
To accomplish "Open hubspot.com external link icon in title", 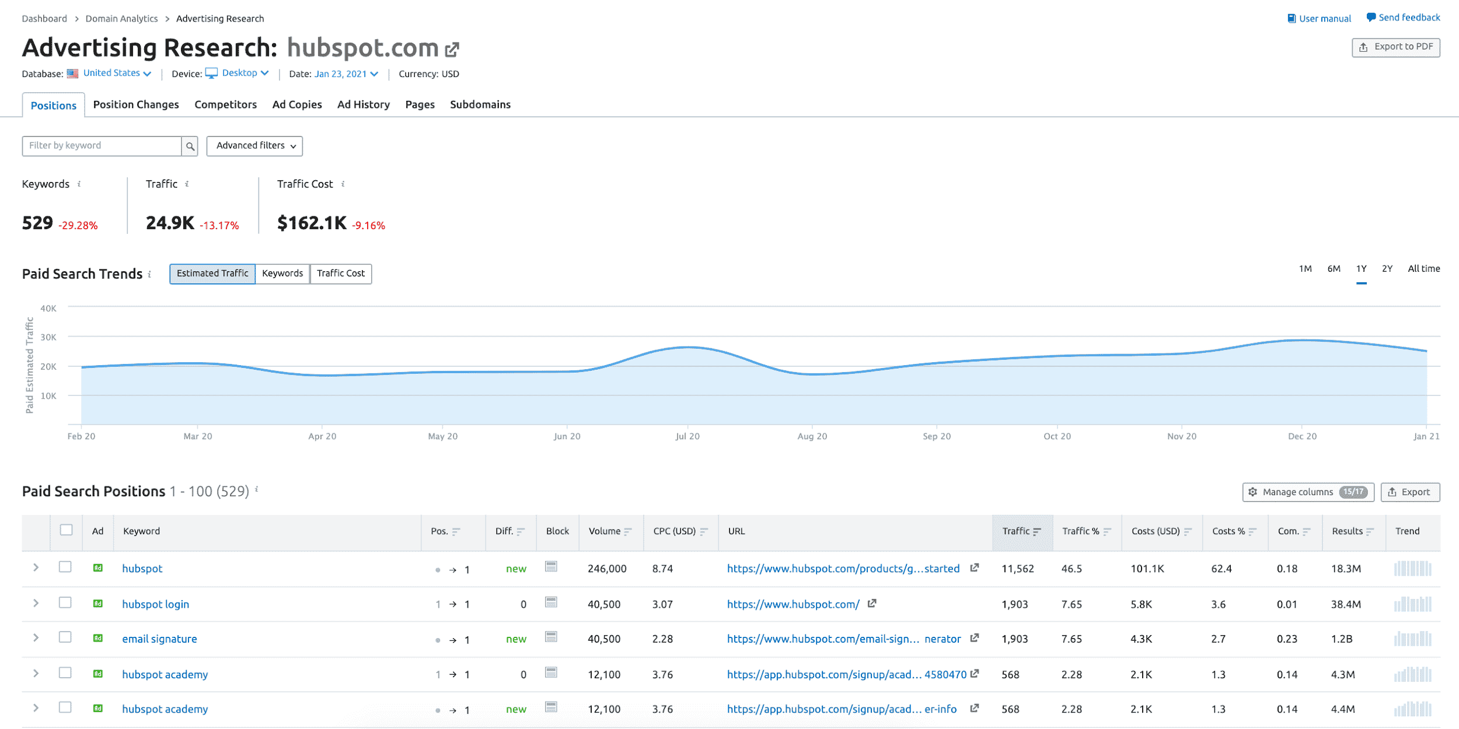I will pyautogui.click(x=452, y=50).
